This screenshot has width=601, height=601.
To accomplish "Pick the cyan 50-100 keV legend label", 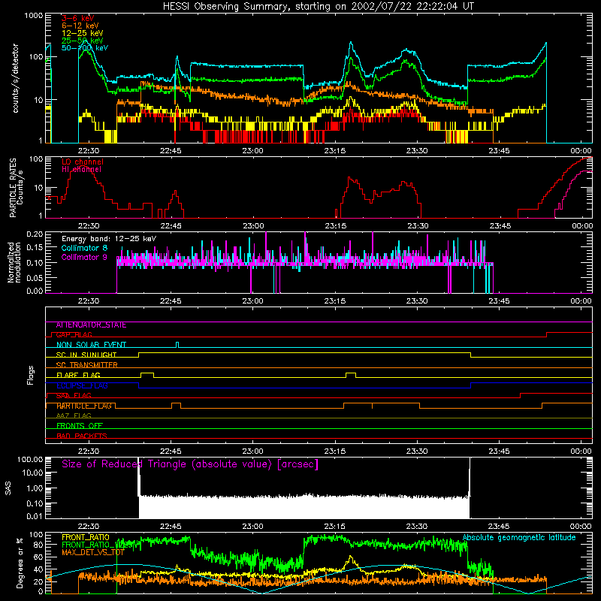I will (84, 48).
